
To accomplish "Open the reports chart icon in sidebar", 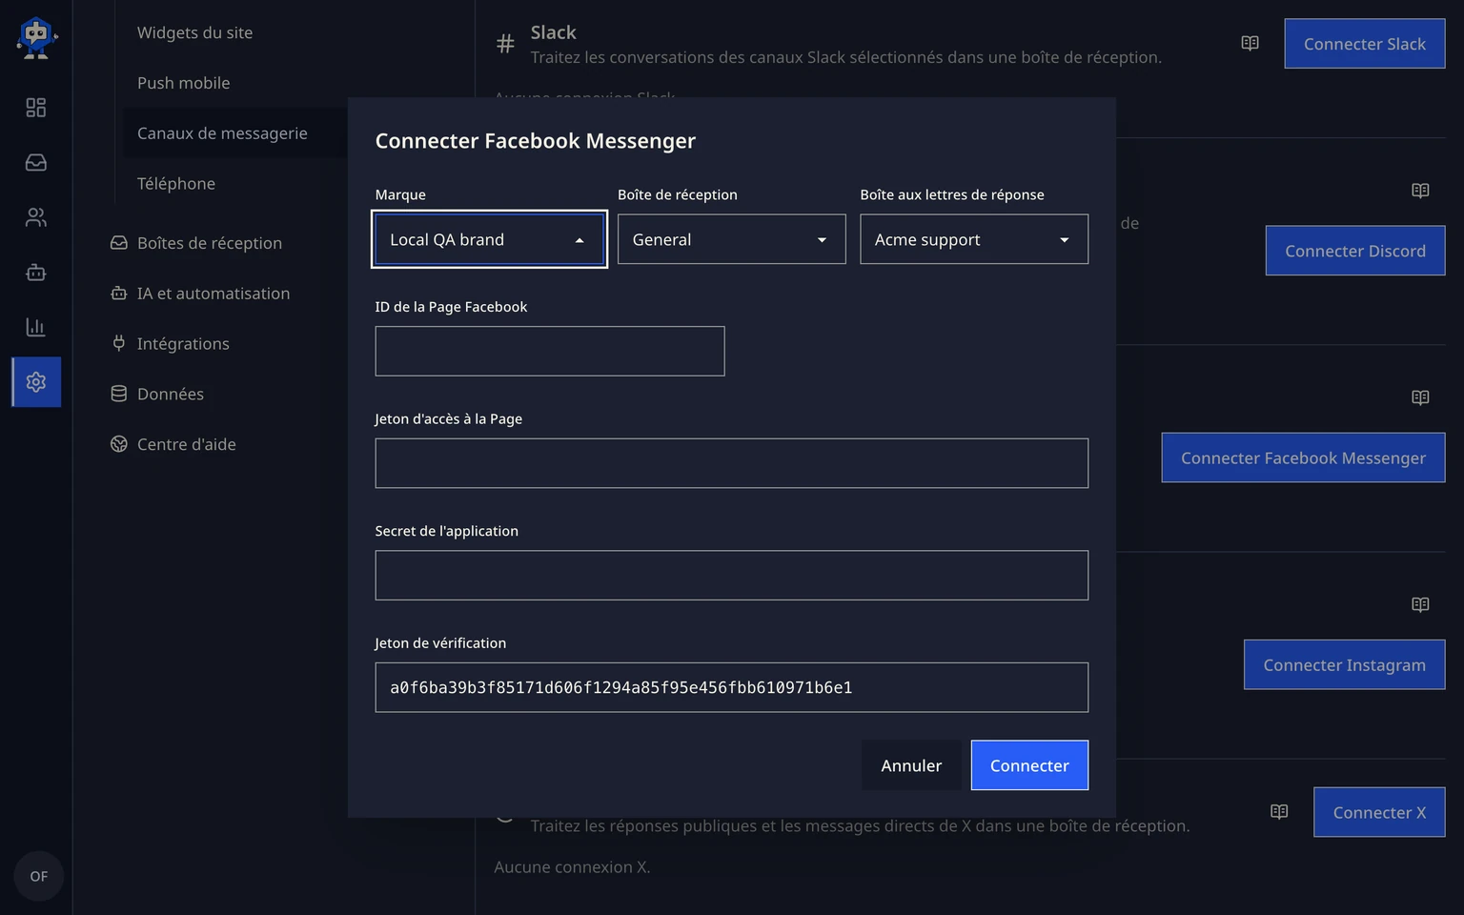I will pyautogui.click(x=36, y=327).
